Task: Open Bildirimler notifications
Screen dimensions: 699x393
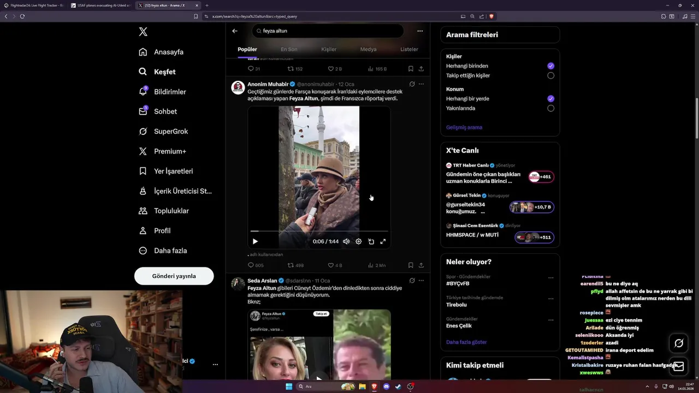Action: pyautogui.click(x=162, y=92)
